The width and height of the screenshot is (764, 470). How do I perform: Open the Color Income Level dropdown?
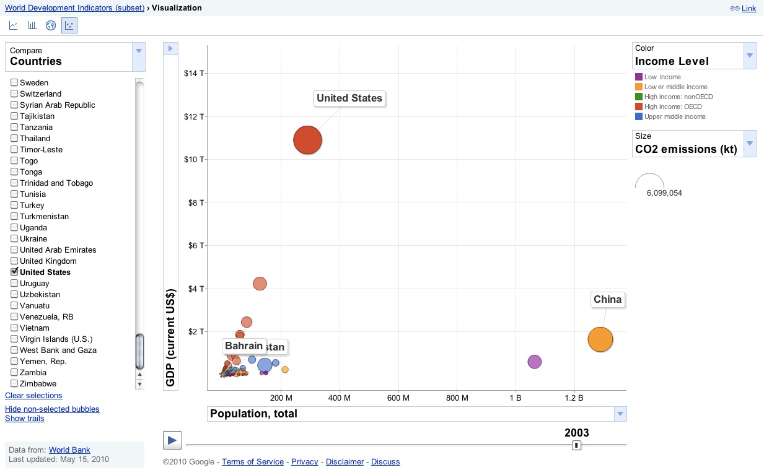point(750,56)
